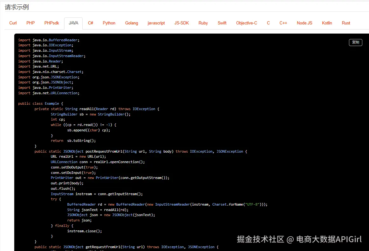Click the 请求示例 heading

click(17, 7)
